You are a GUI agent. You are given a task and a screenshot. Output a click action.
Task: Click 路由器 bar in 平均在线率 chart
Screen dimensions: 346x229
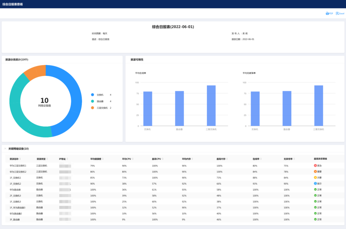point(179,108)
